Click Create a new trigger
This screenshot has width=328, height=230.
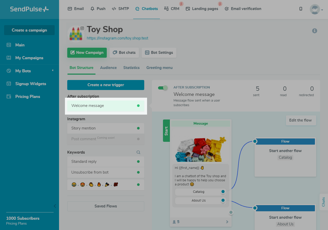[106, 85]
